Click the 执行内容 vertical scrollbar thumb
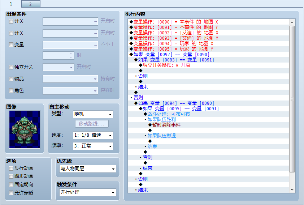Screen dimensions: 304x205 click(x=292, y=99)
